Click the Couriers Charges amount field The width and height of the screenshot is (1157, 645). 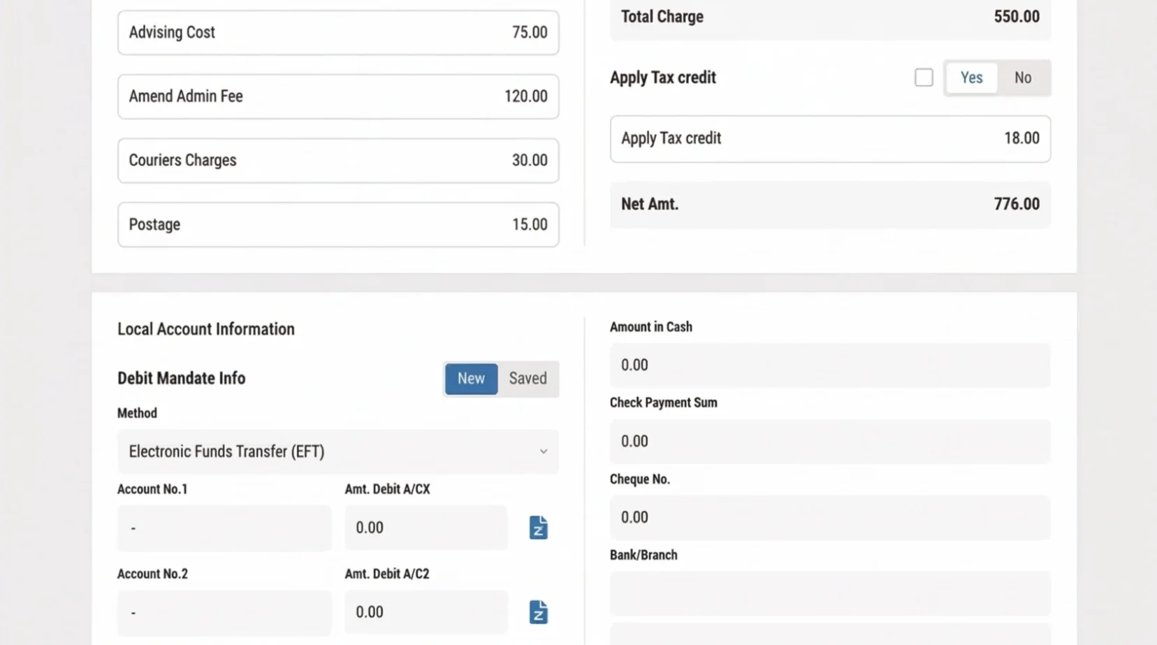[x=338, y=160]
